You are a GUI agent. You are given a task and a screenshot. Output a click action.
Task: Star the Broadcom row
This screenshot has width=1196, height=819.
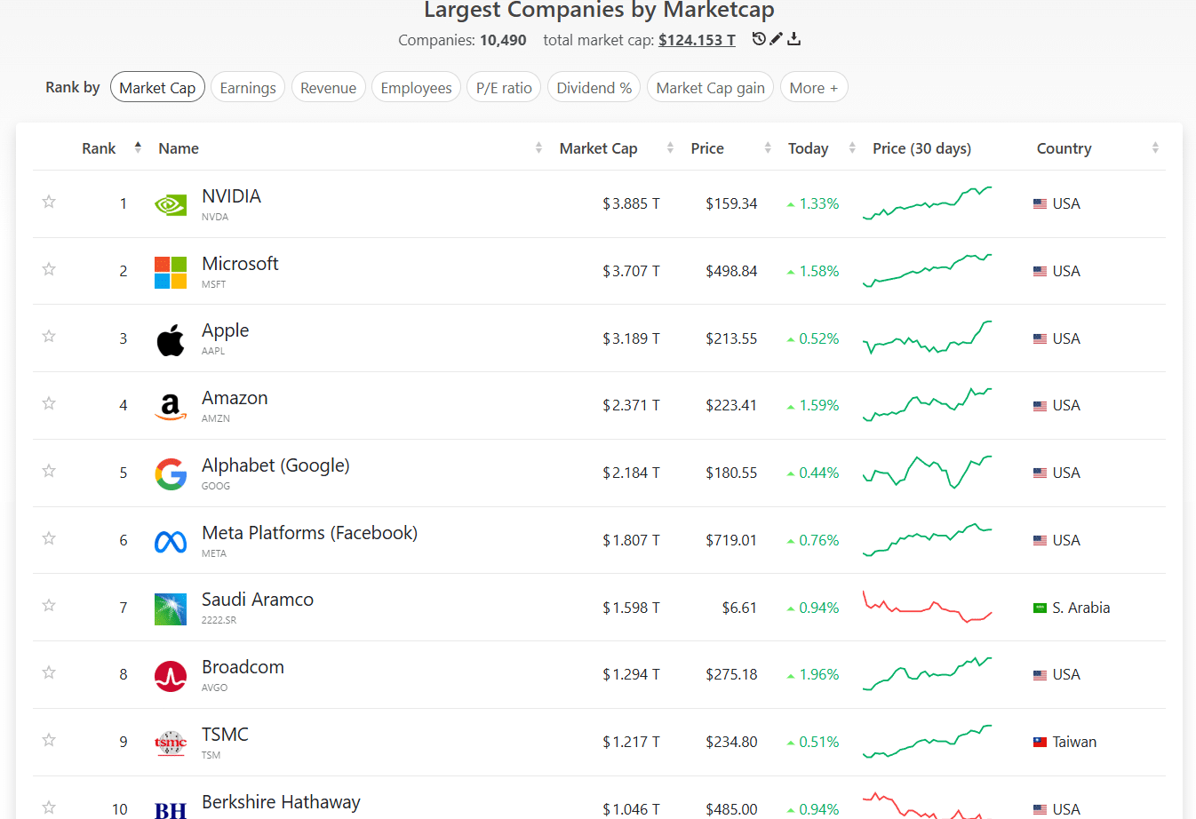tap(49, 672)
